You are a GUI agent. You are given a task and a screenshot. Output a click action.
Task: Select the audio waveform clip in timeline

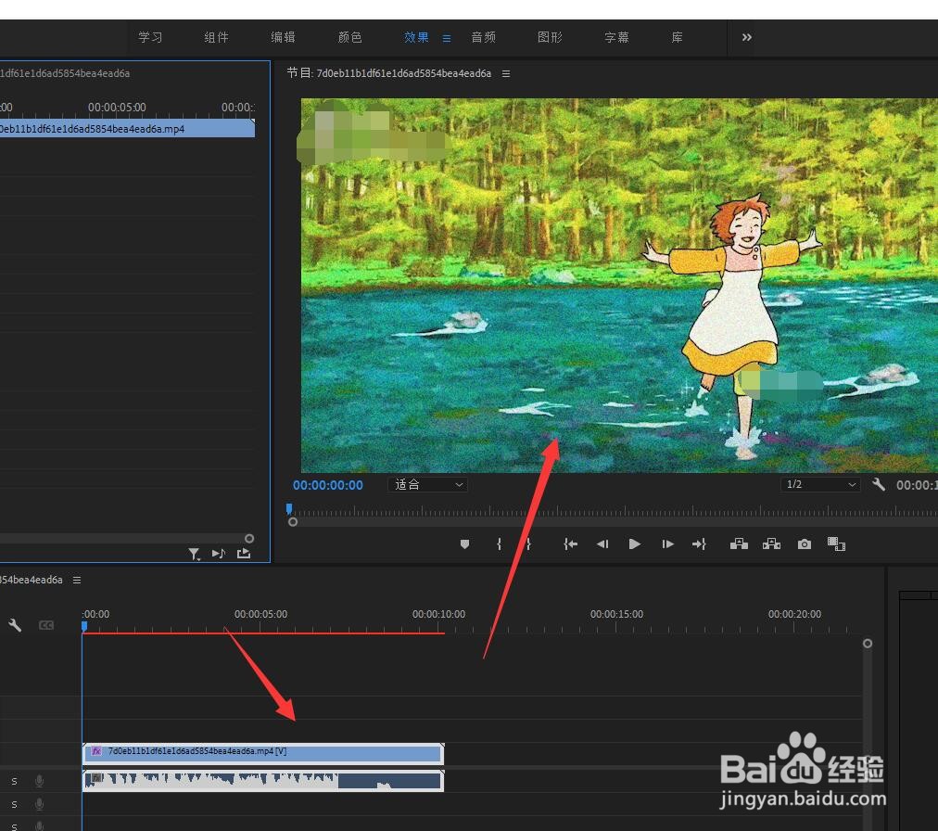(x=263, y=781)
